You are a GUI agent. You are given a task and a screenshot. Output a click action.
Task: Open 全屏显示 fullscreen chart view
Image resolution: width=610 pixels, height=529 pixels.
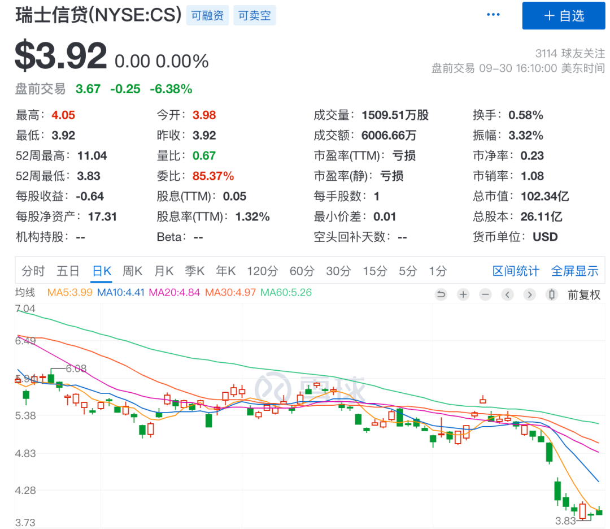pyautogui.click(x=574, y=271)
